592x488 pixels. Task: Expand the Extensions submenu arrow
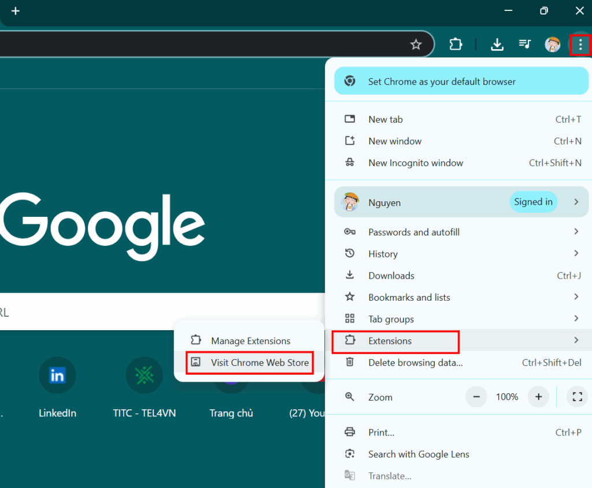[576, 341]
